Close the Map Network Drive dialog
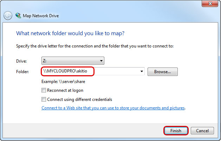 tap(211, 4)
